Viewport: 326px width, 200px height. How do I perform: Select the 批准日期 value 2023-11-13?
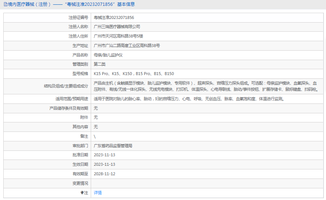coord(104,155)
